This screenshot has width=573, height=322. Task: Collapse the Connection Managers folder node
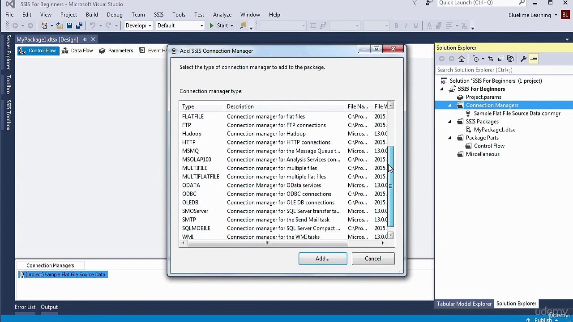[x=449, y=105]
